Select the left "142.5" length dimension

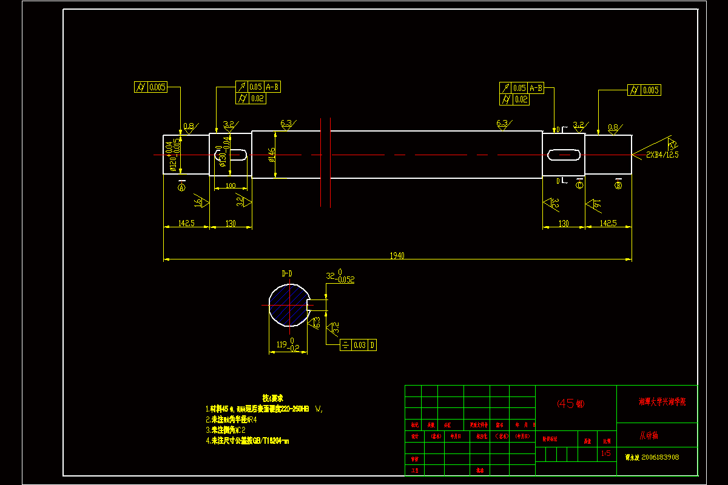pos(187,223)
